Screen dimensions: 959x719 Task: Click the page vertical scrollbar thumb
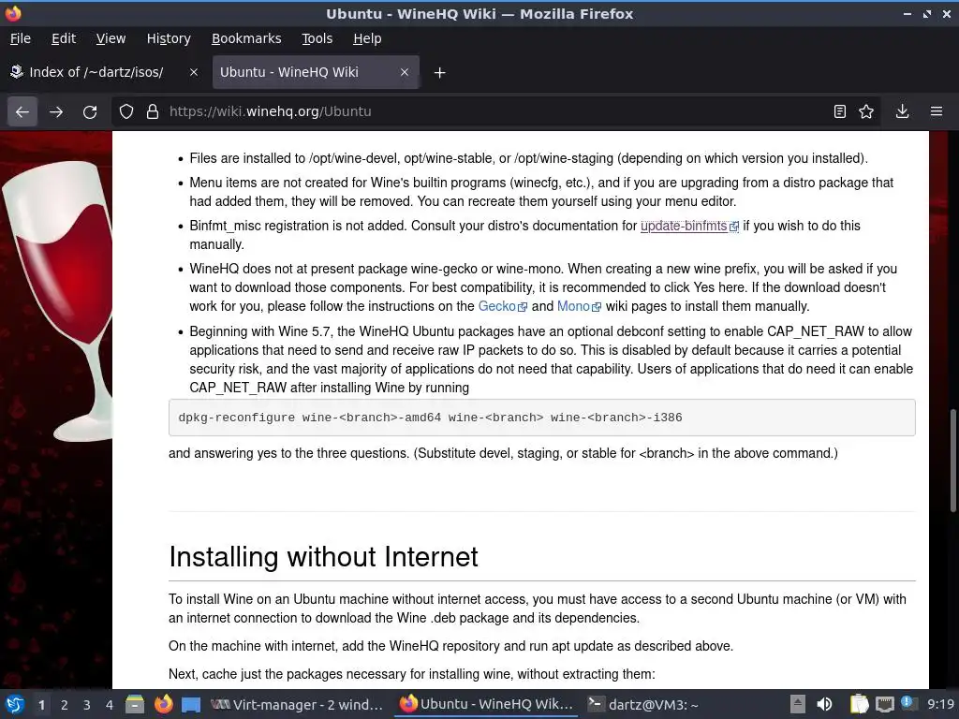(x=952, y=461)
